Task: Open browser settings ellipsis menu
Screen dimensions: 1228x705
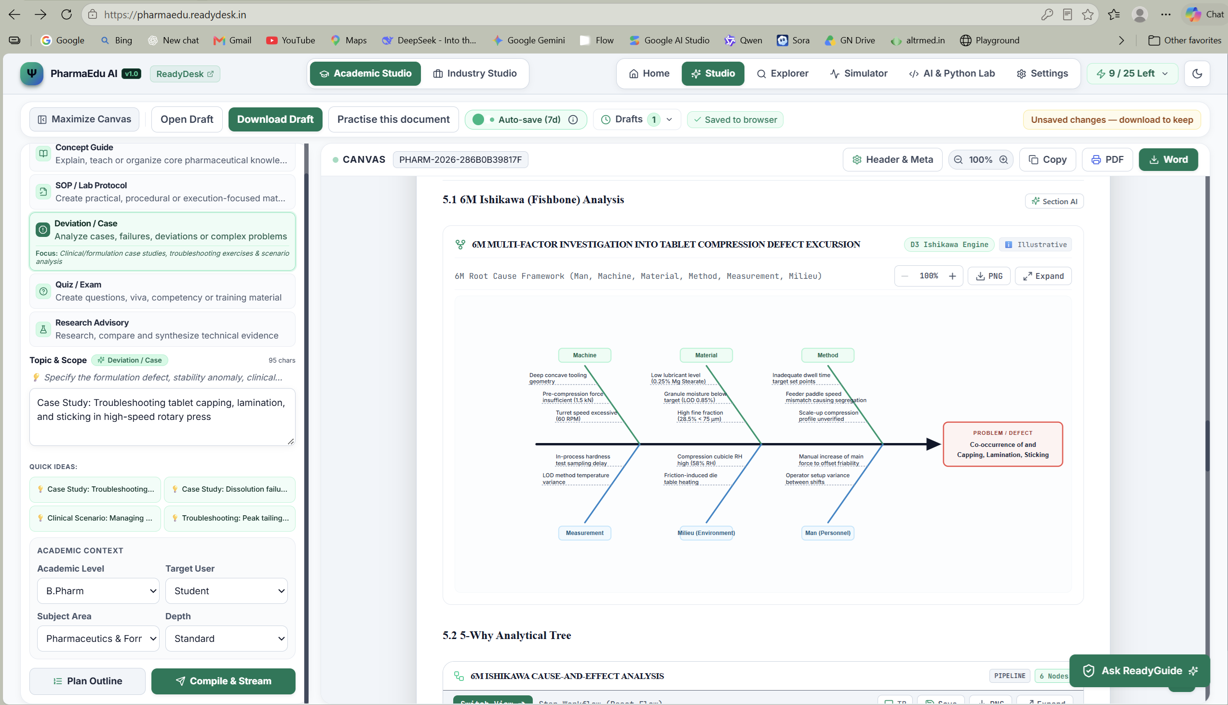Action: click(1166, 14)
